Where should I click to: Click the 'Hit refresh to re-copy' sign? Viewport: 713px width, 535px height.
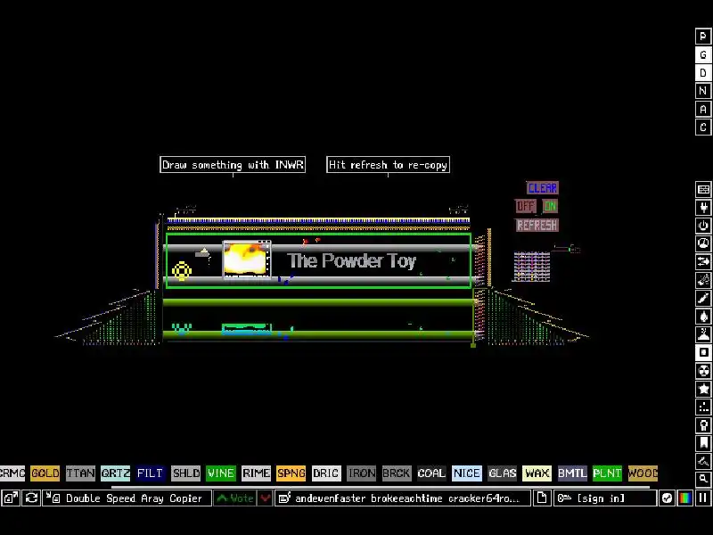coord(388,165)
